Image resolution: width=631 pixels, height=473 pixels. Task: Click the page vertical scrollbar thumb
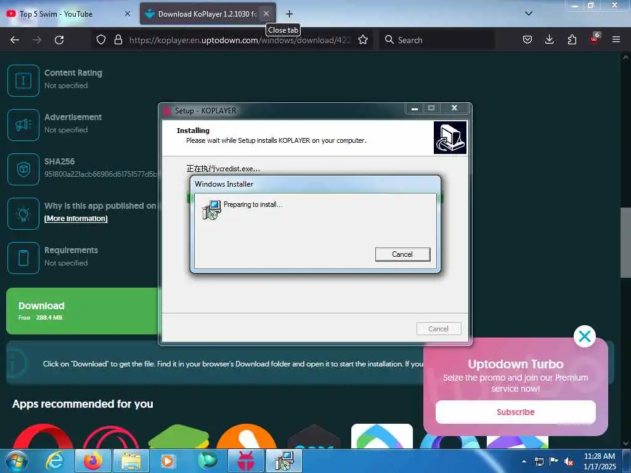tap(625, 243)
